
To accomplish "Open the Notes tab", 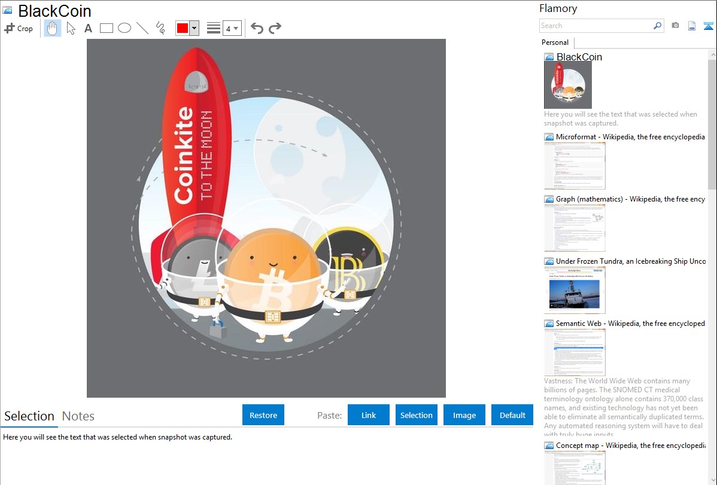I will click(78, 416).
